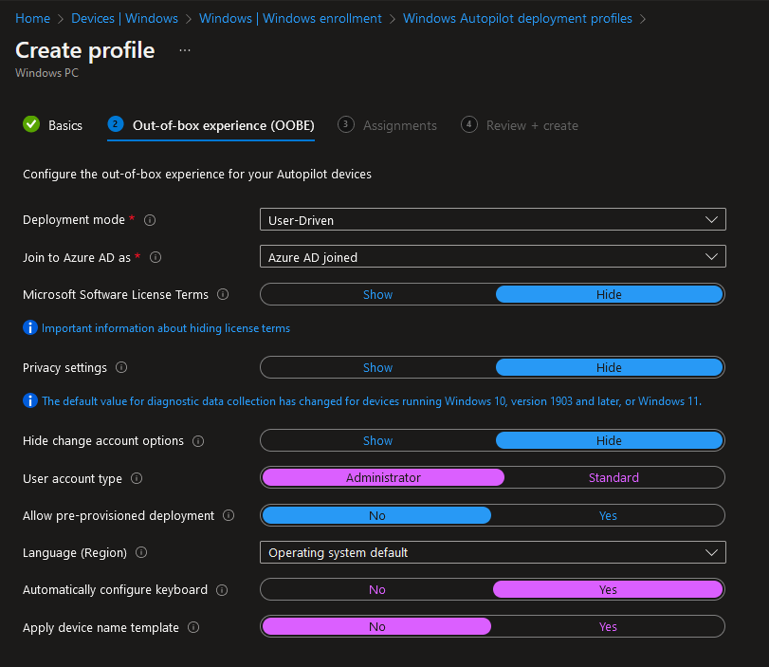Navigate to Windows | Windows enrollment breadcrumb

(290, 18)
